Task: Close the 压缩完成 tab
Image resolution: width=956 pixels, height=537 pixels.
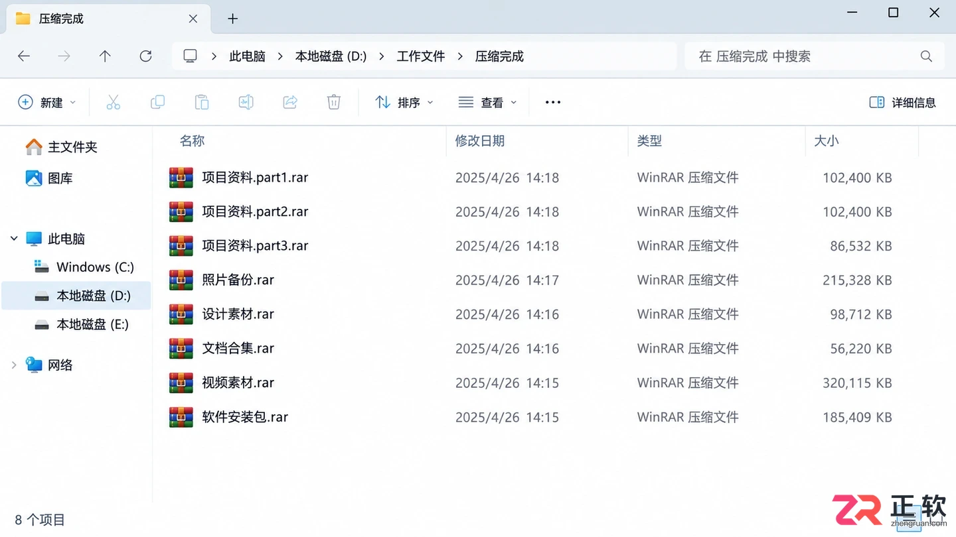Action: coord(193,19)
